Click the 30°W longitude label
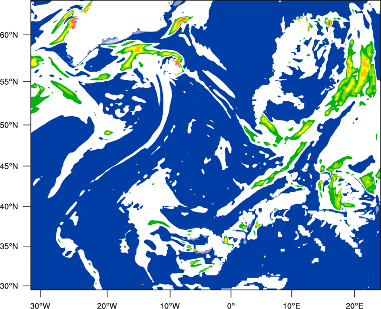The height and width of the screenshot is (309, 381). [x=40, y=305]
